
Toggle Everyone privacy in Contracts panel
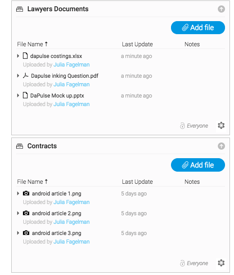[194, 263]
